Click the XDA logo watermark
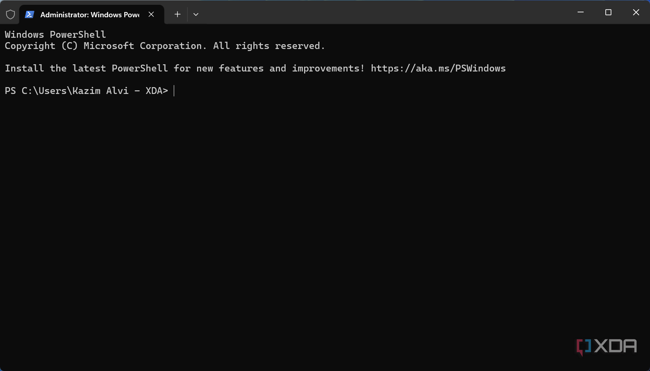 click(x=607, y=346)
